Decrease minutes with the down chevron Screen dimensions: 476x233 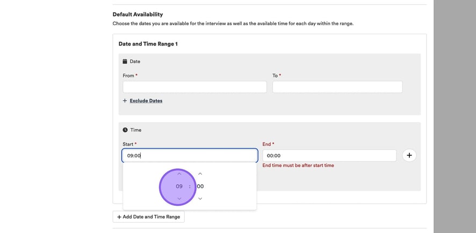(x=200, y=199)
